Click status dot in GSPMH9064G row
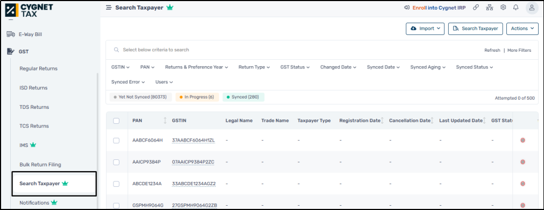 click(522, 205)
